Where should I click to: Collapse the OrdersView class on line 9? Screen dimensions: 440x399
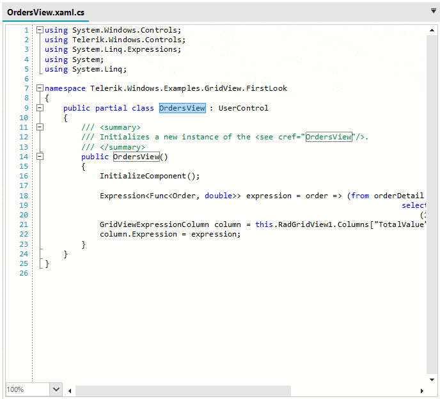coord(40,108)
